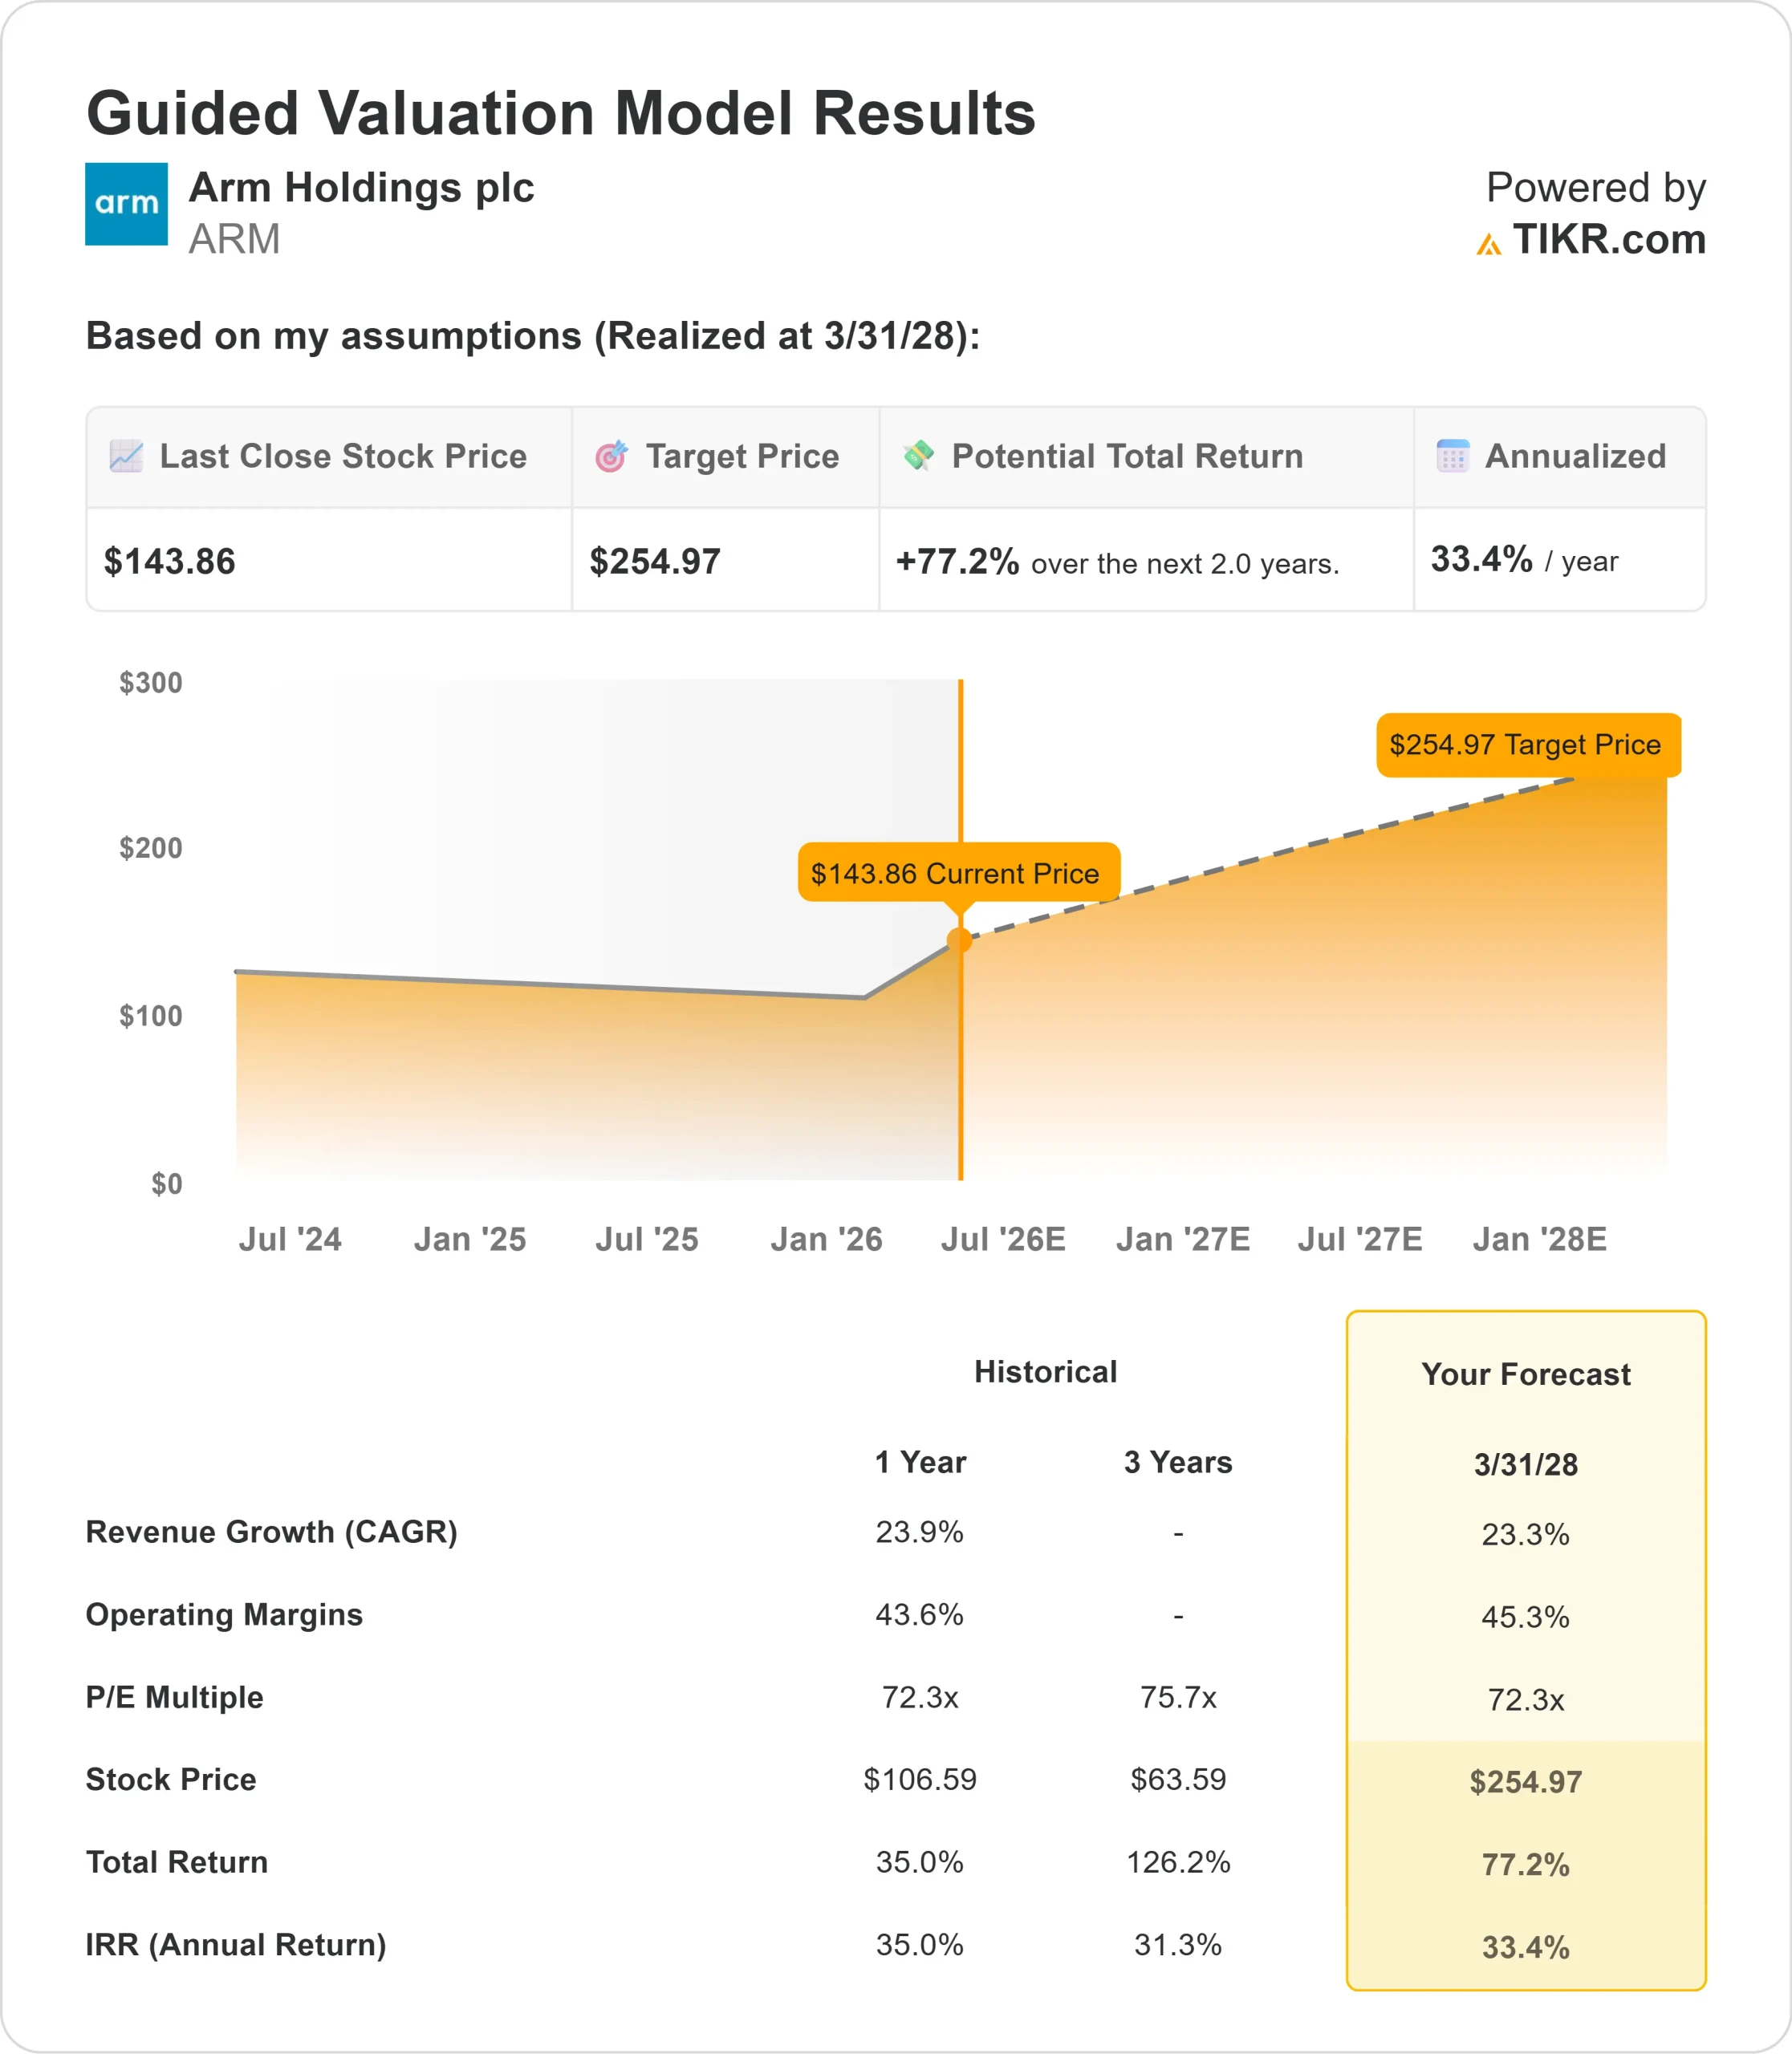Image resolution: width=1792 pixels, height=2054 pixels.
Task: Click the chart icon beside Last Close Stock Price
Action: pyautogui.click(x=126, y=456)
